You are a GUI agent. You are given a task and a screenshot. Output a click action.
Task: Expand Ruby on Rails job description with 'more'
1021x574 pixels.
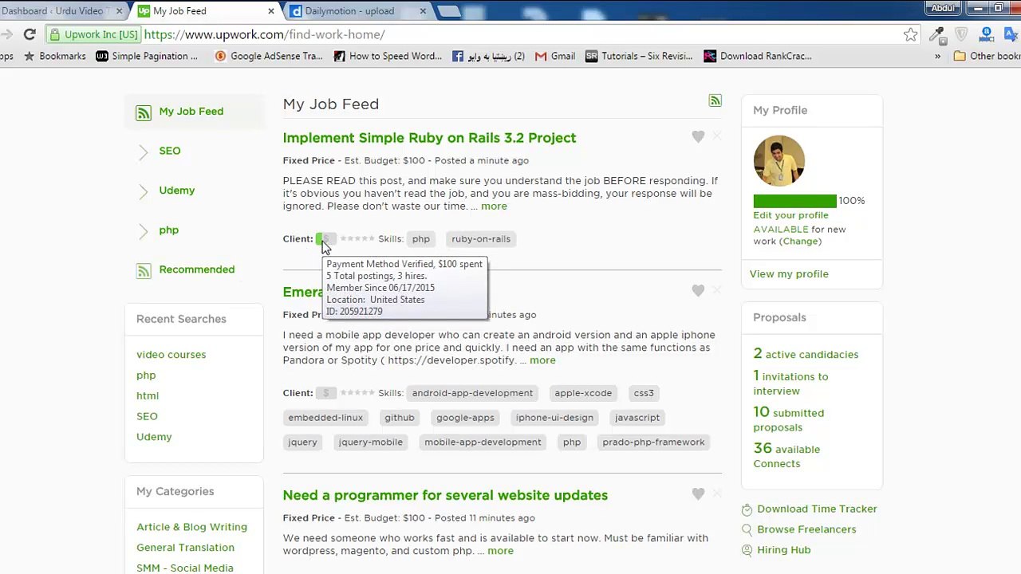tap(494, 206)
